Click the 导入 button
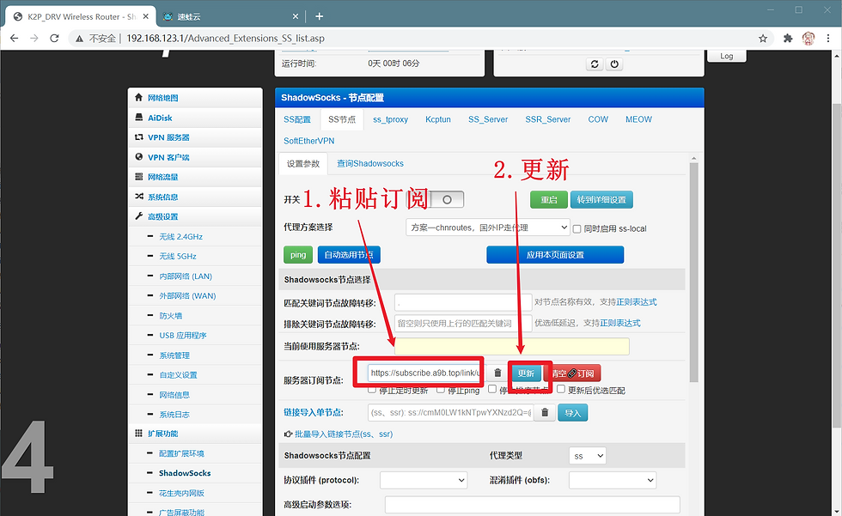The height and width of the screenshot is (516, 842). (573, 413)
